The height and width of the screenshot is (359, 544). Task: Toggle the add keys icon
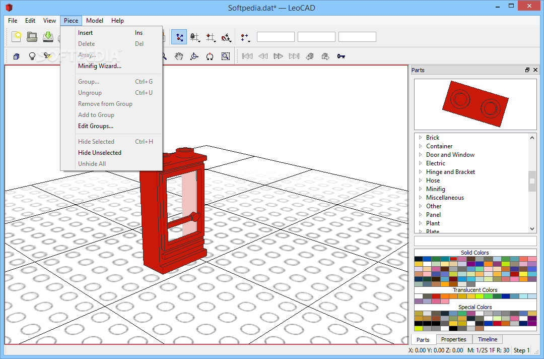(x=341, y=56)
